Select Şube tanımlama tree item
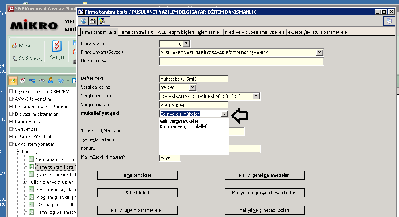 (56, 174)
